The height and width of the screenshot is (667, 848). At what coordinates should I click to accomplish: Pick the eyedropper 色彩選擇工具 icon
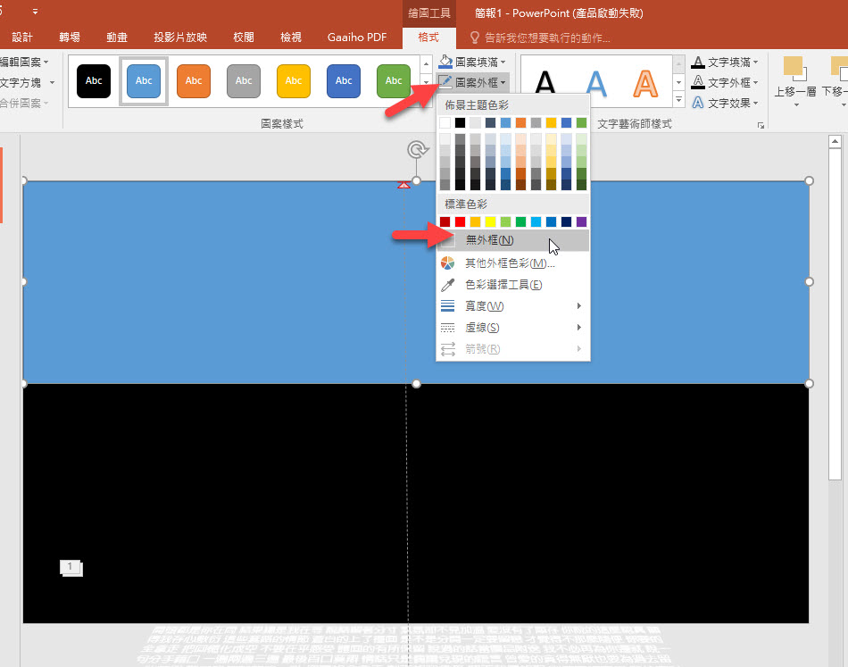pyautogui.click(x=448, y=285)
